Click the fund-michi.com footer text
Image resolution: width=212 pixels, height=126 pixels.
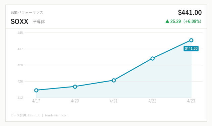tap(57, 115)
